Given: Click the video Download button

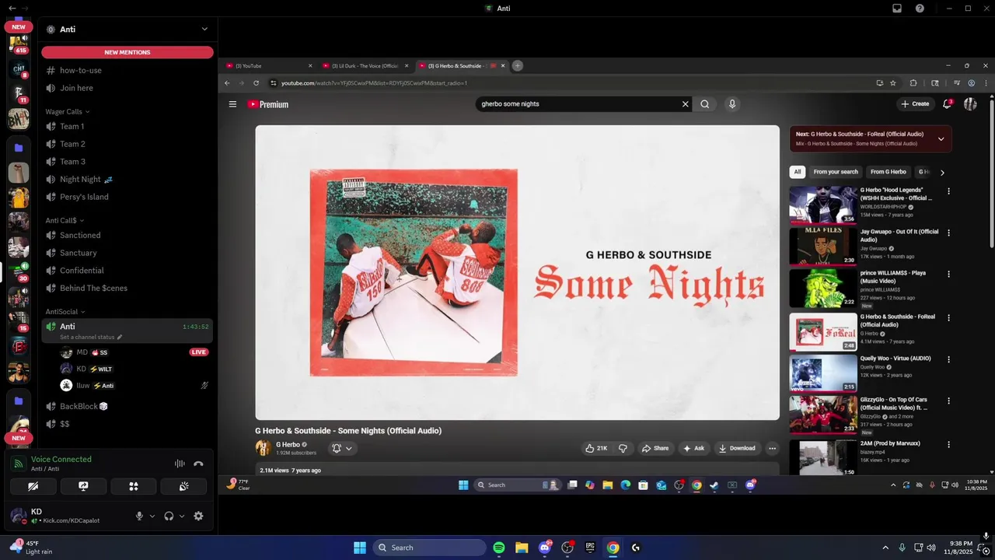Looking at the screenshot, I should tap(737, 448).
